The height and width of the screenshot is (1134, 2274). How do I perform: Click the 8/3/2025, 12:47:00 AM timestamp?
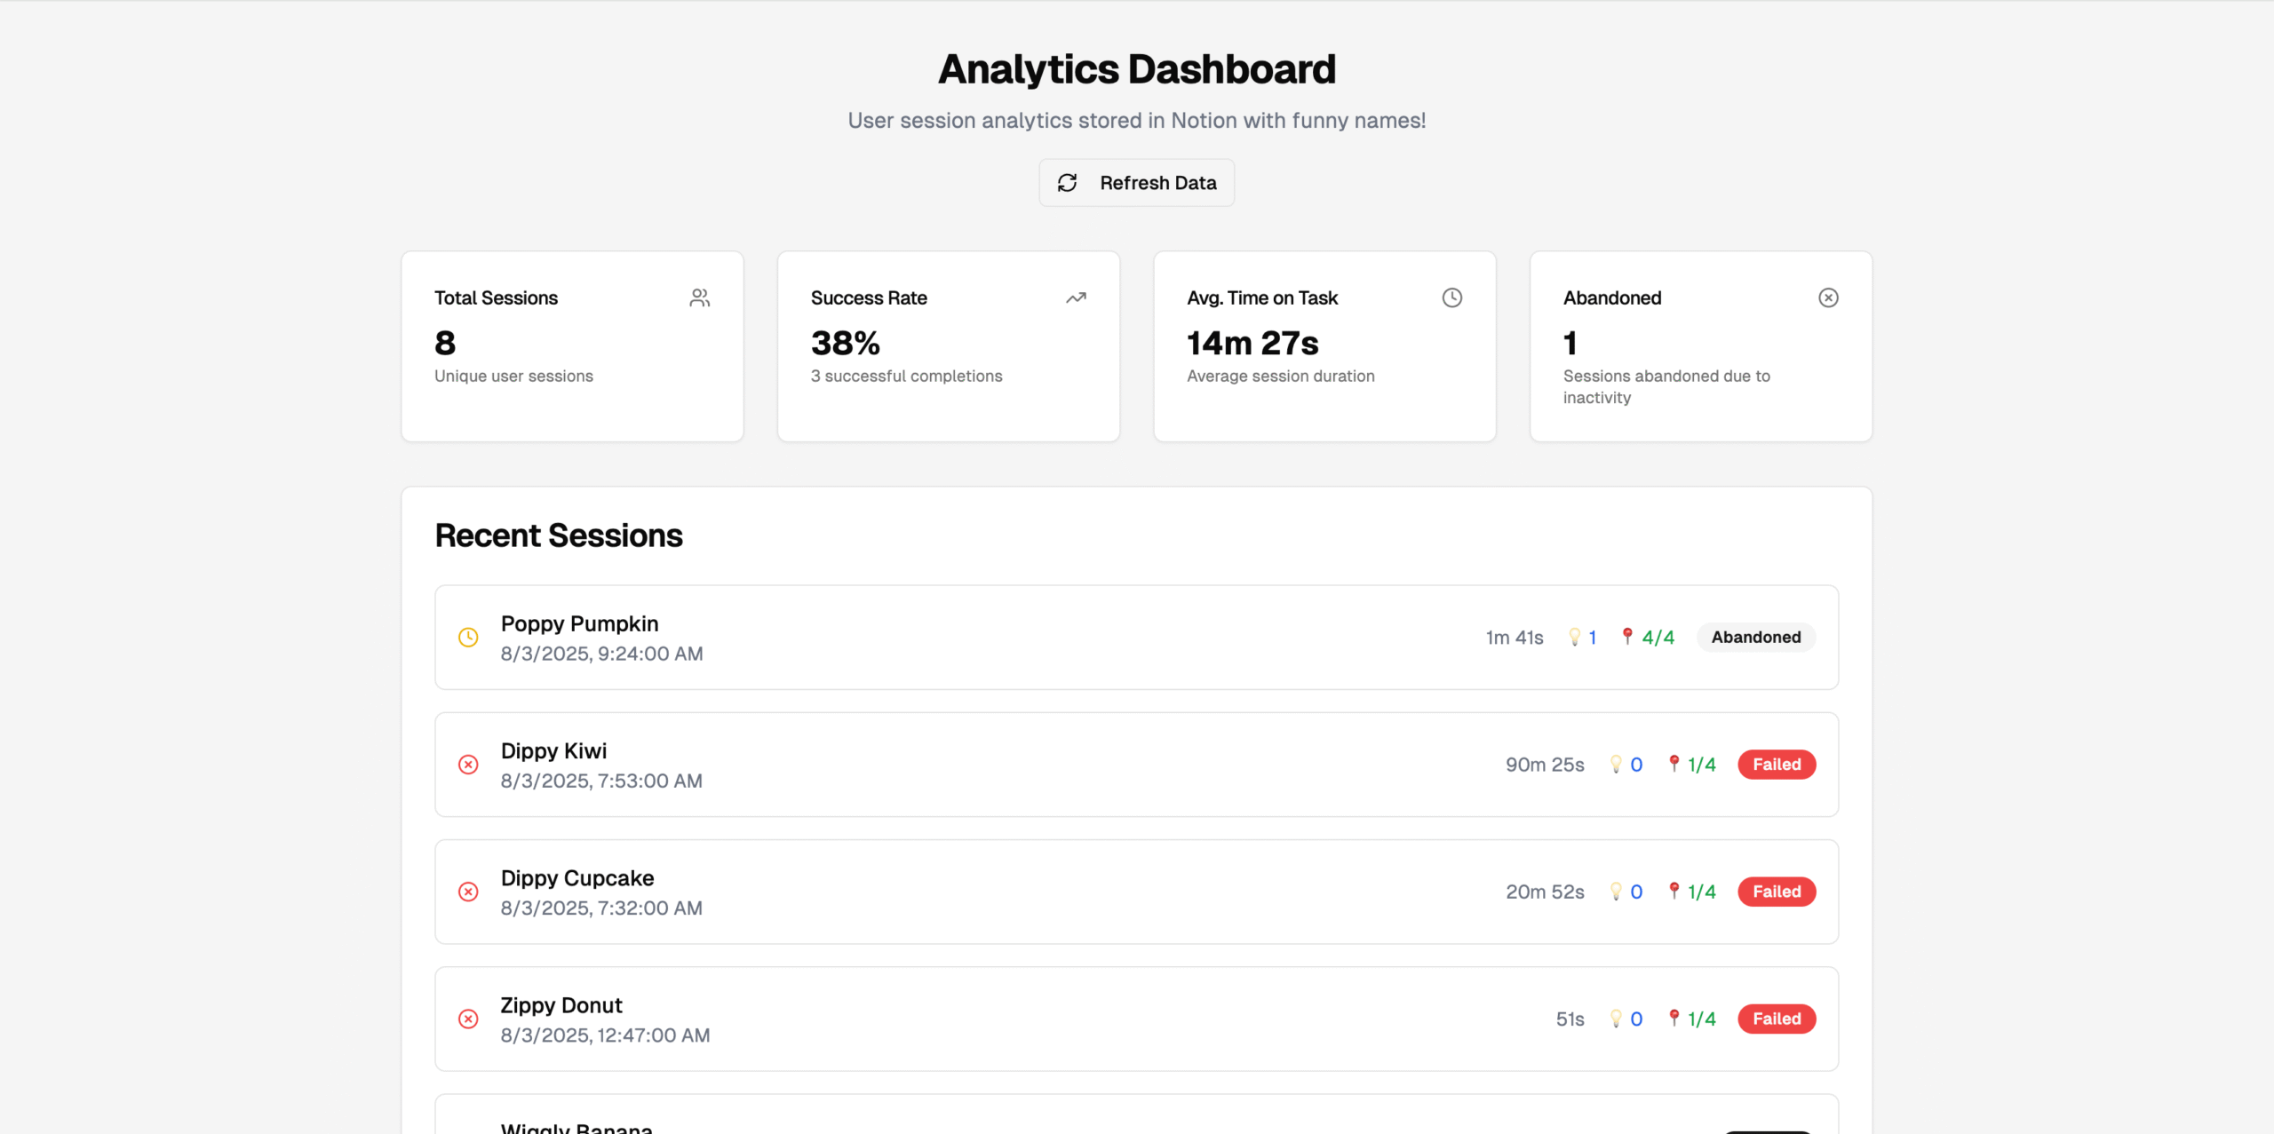click(x=605, y=1035)
